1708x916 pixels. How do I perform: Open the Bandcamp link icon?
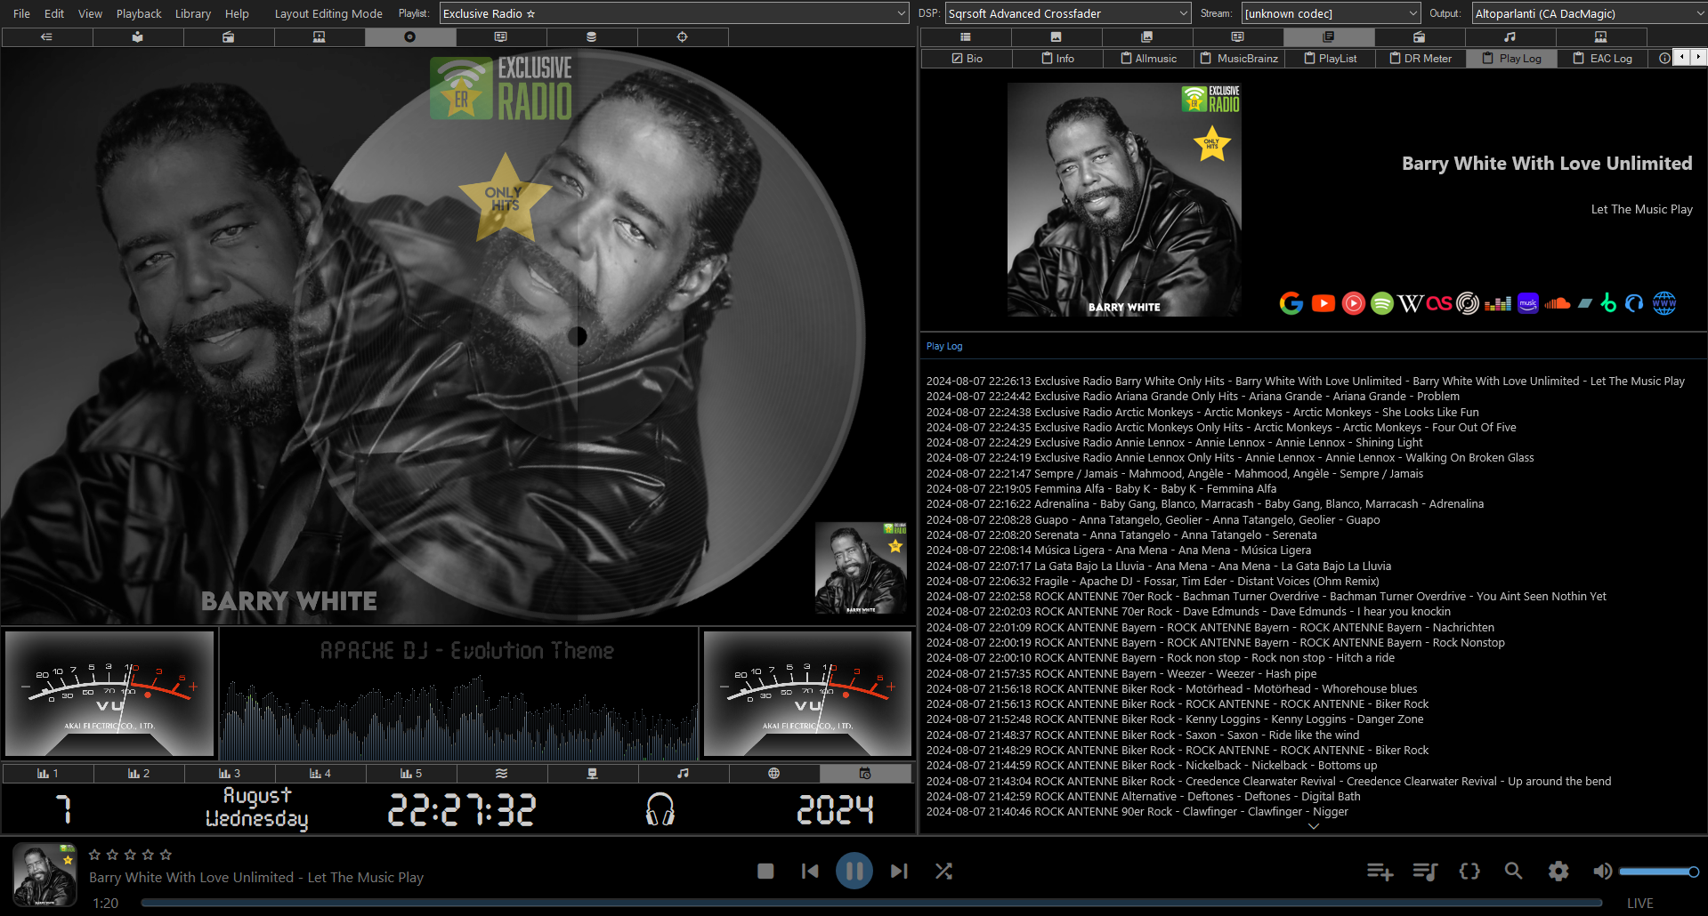1585,303
